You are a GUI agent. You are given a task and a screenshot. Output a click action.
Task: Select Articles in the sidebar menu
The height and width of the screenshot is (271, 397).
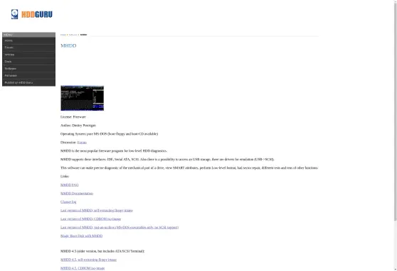29,55
